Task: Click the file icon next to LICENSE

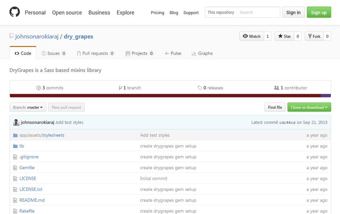Action: pyautogui.click(x=15, y=179)
